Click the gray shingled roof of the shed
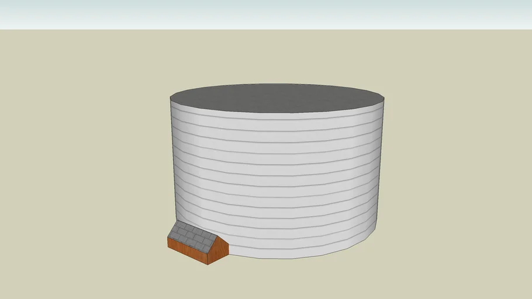This screenshot has width=532, height=299. point(191,237)
